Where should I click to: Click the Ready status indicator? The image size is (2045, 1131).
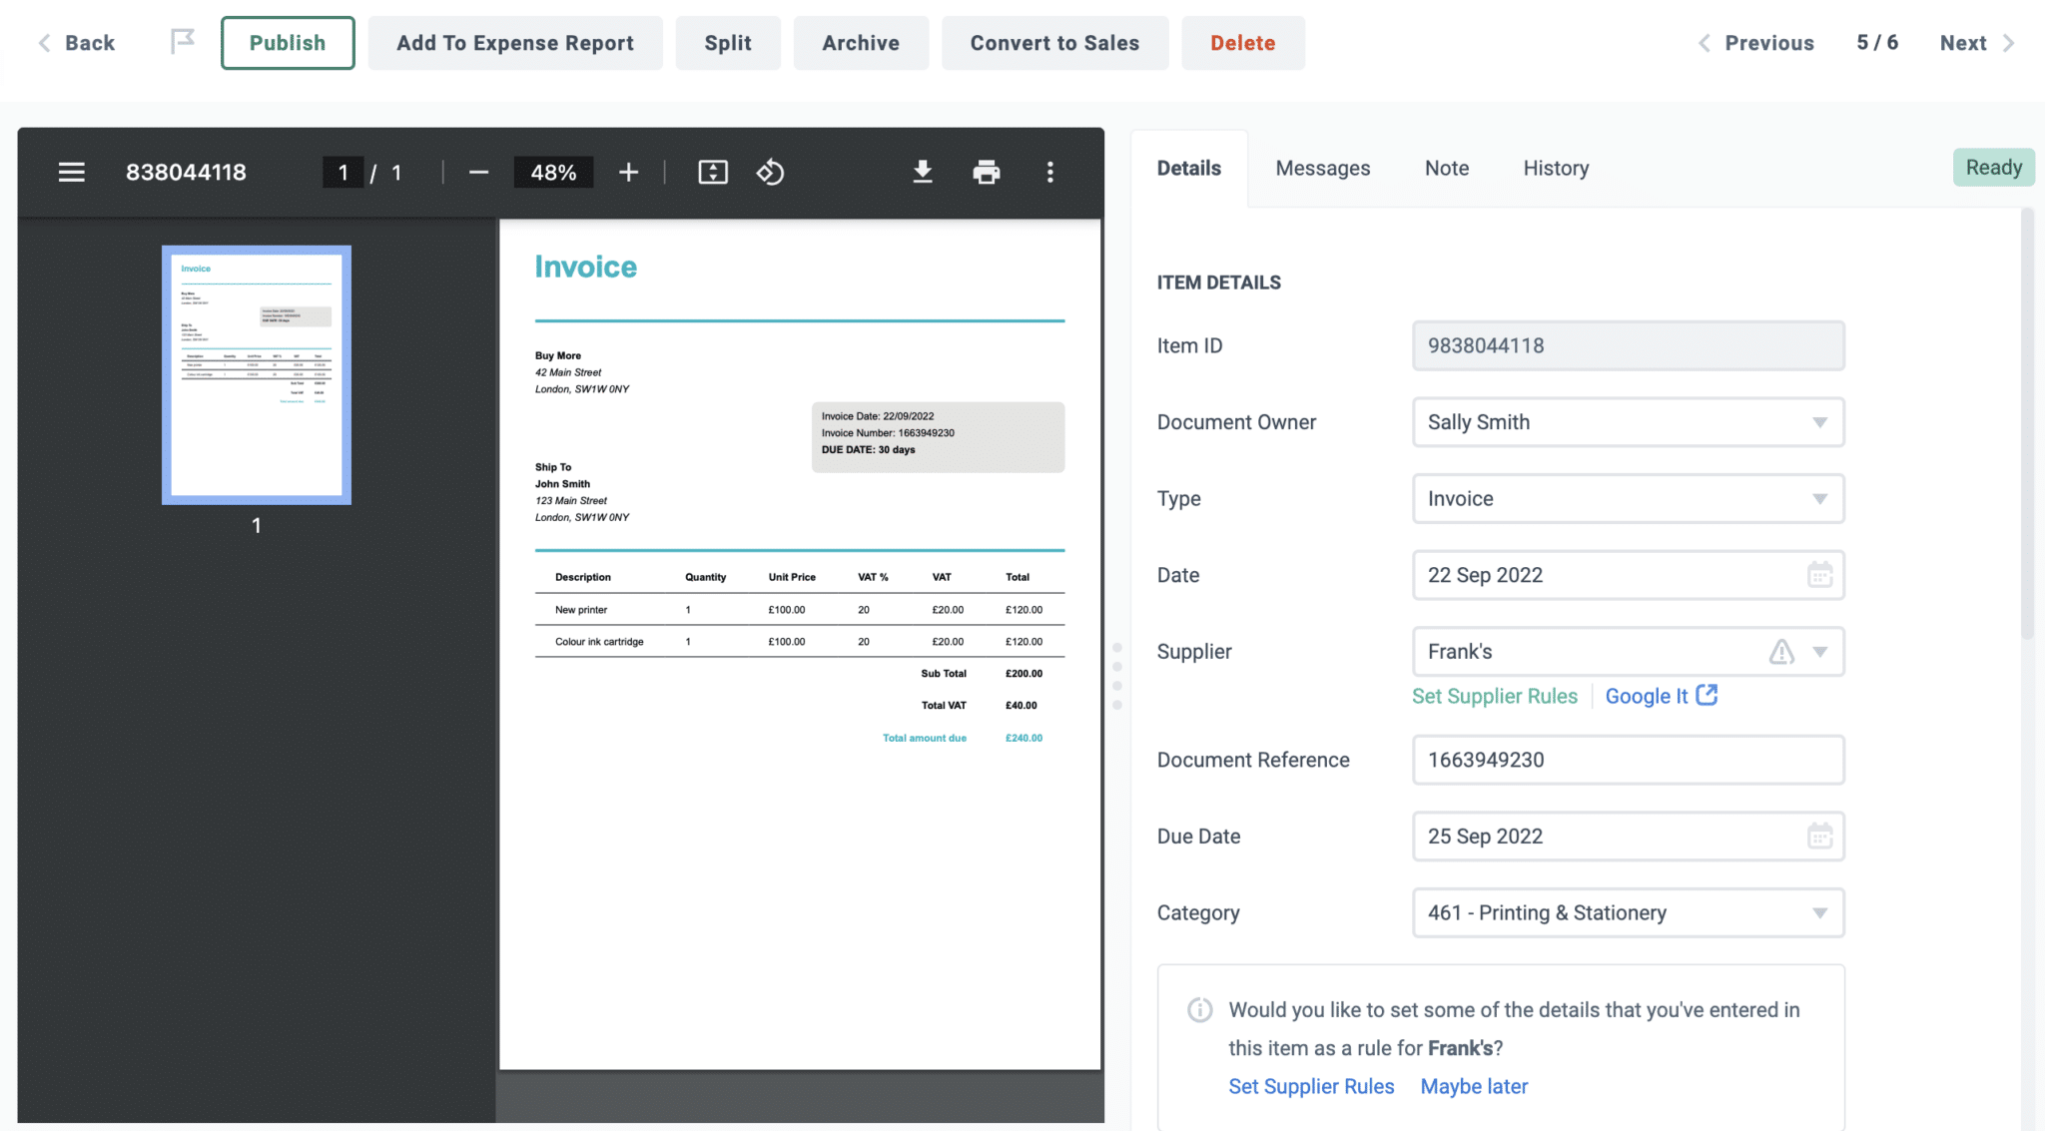point(1992,167)
